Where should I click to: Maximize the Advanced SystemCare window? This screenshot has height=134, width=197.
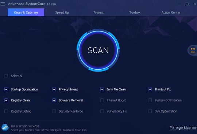click(x=187, y=4)
